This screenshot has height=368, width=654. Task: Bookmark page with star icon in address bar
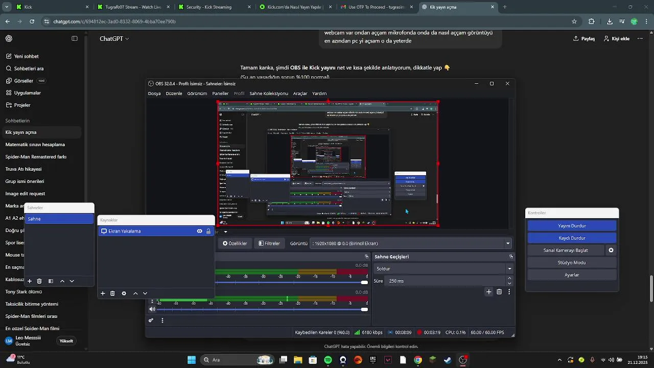coord(574,21)
